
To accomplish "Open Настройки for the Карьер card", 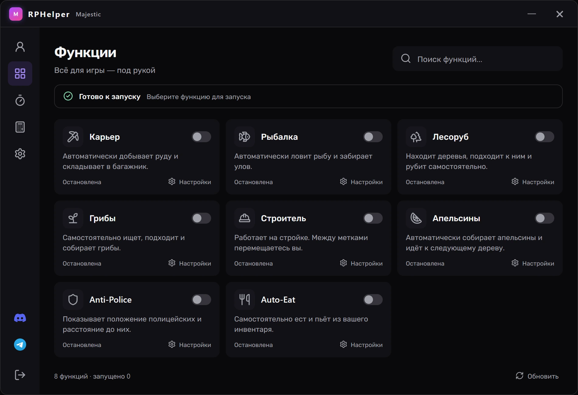I will pyautogui.click(x=190, y=182).
